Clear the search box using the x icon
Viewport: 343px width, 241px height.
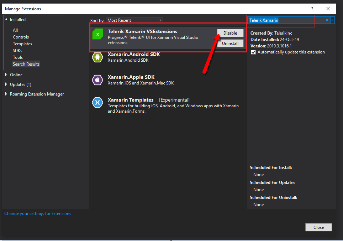(x=326, y=20)
